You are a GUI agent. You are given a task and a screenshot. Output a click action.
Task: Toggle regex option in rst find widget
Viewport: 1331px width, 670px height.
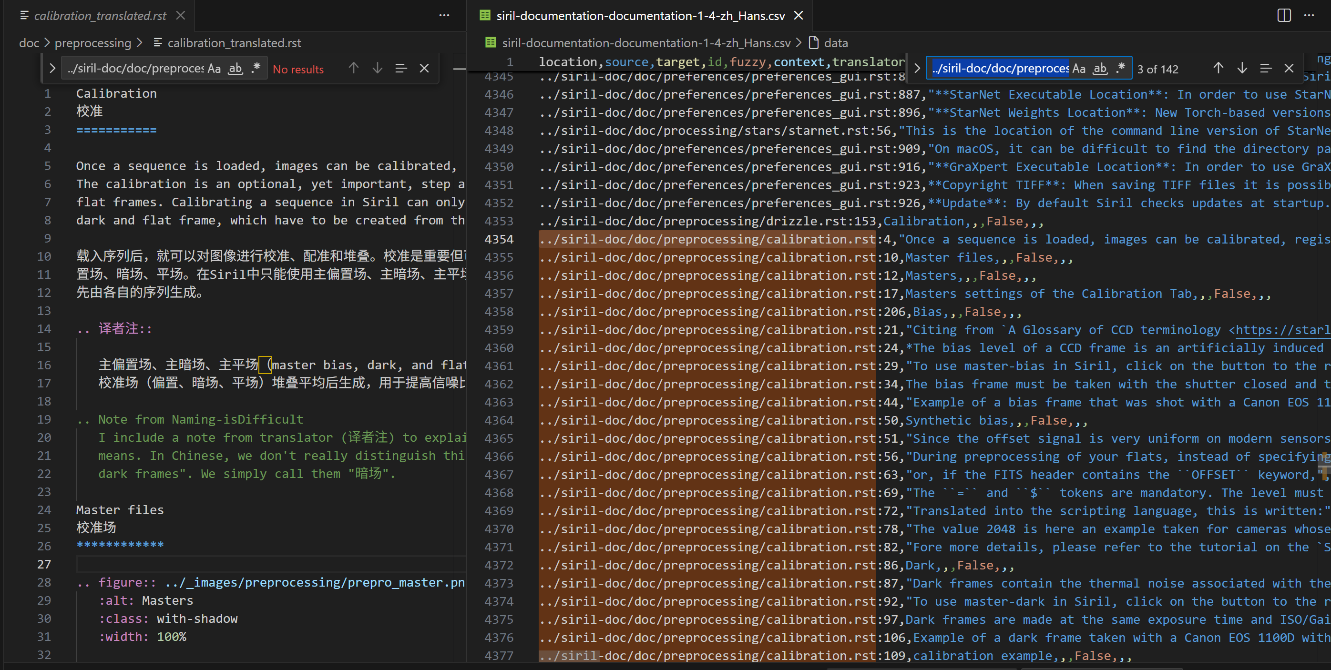[256, 68]
